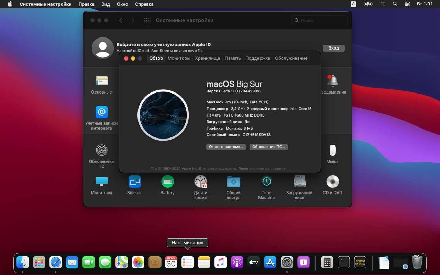Image resolution: width=440 pixels, height=275 pixels.
Task: Open Apple TV from the Dock
Action: pos(254,263)
